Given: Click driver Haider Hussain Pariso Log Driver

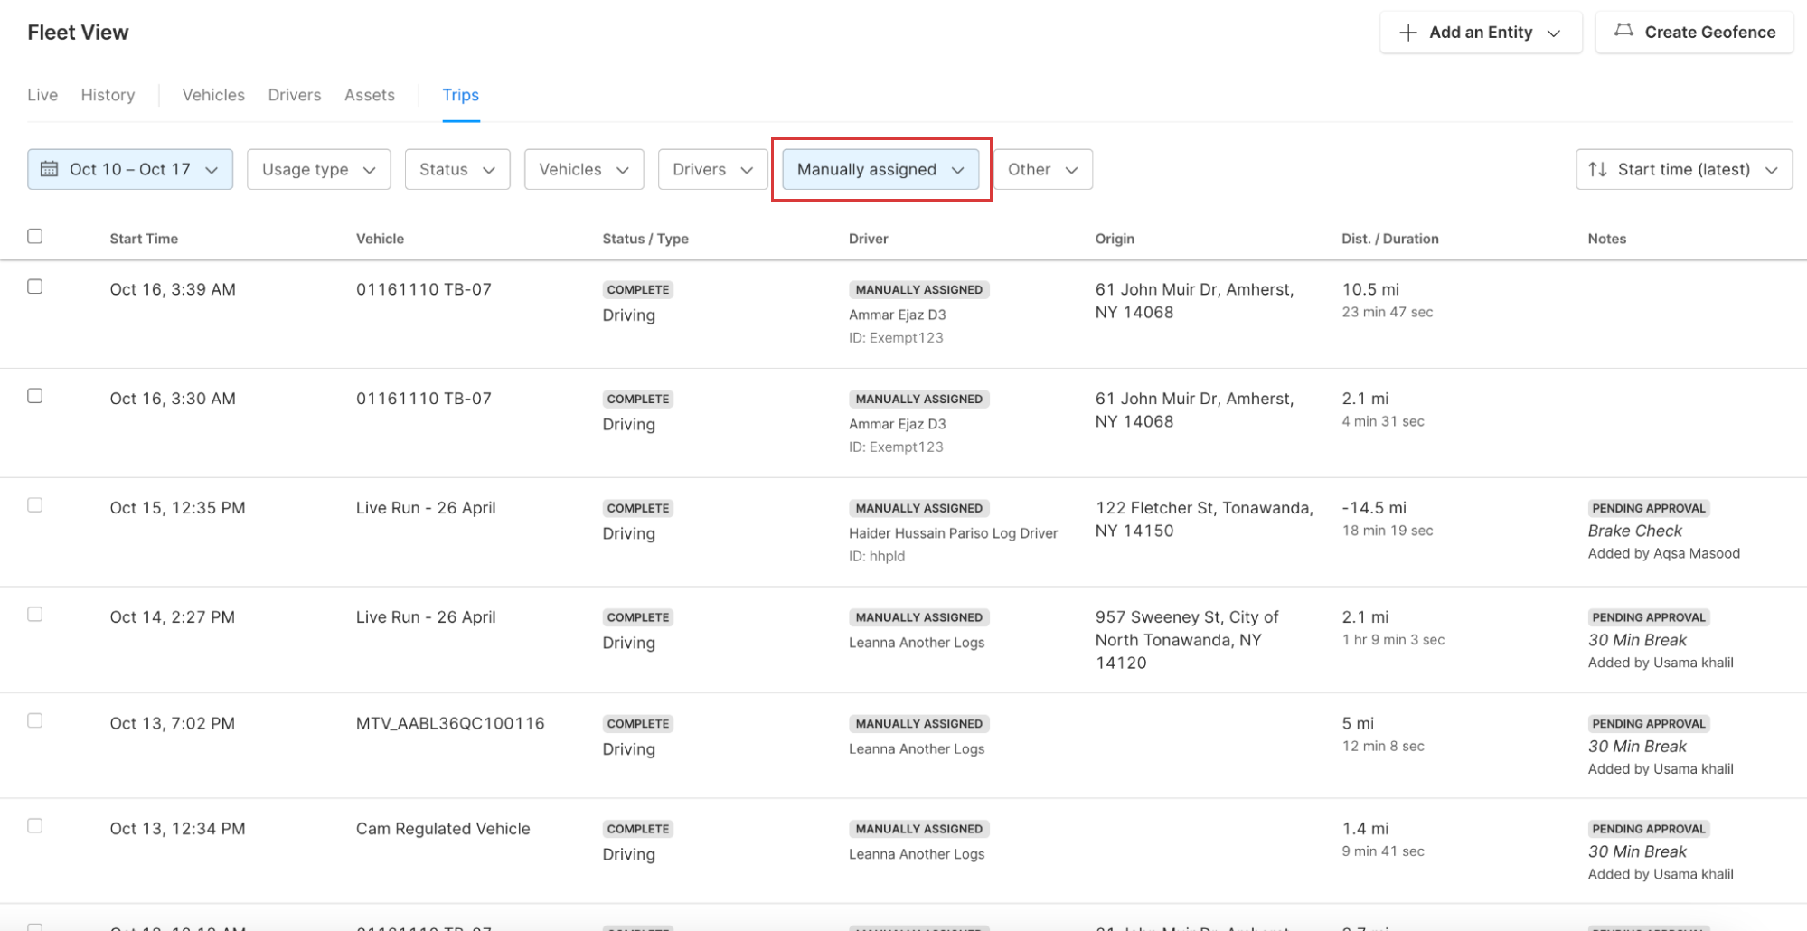Looking at the screenshot, I should 953,533.
